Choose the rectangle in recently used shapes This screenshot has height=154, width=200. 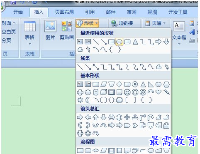[111, 42]
